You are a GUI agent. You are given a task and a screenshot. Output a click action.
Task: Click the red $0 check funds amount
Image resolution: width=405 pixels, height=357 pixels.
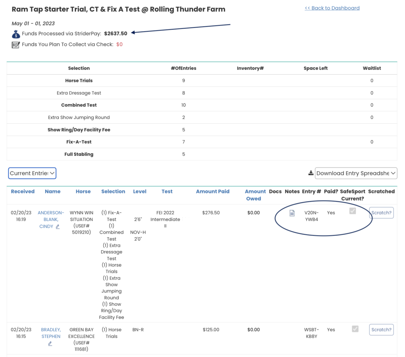coord(119,45)
